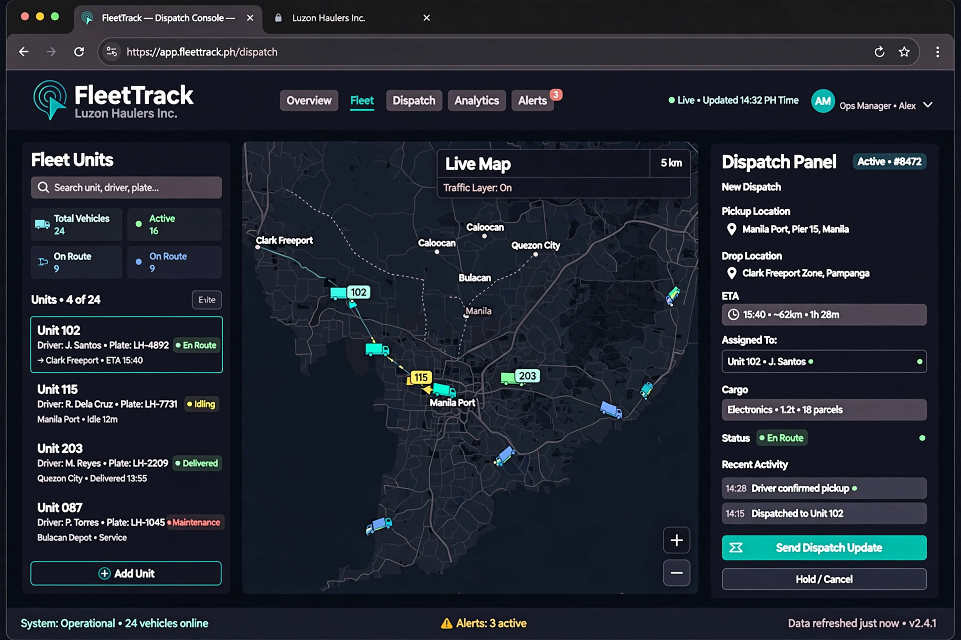The width and height of the screenshot is (961, 640).
Task: Click the ETA 15:40 ~62km 1h 28m field
Action: pyautogui.click(x=824, y=314)
